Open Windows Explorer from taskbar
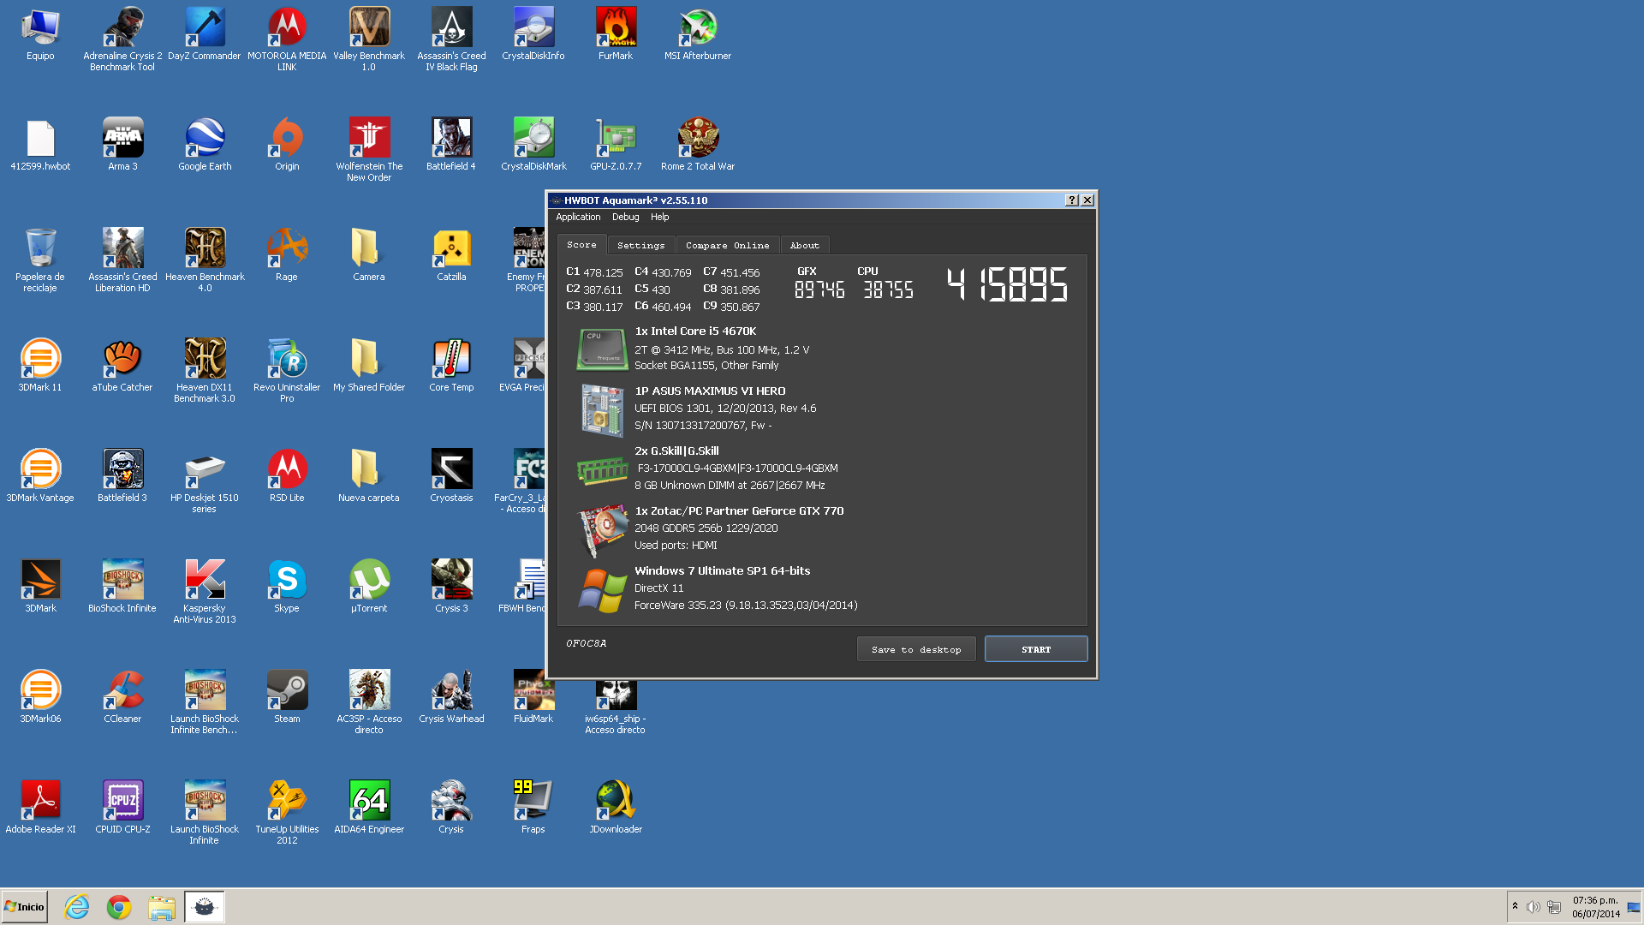This screenshot has width=1644, height=925. 162,907
